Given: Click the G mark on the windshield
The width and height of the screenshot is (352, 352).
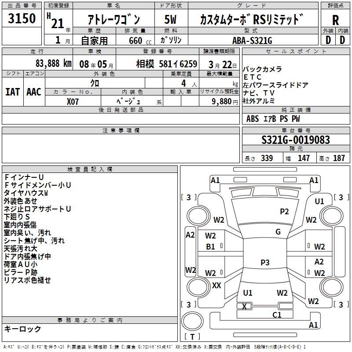Looking at the screenshot, I should [278, 232].
